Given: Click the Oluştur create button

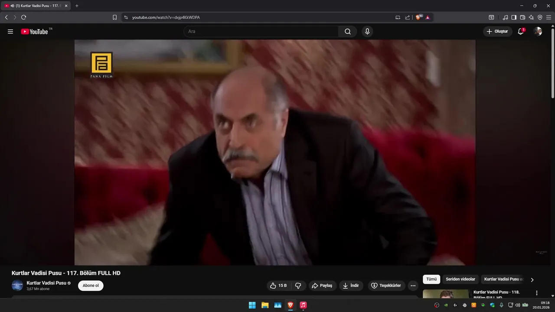Looking at the screenshot, I should [498, 31].
